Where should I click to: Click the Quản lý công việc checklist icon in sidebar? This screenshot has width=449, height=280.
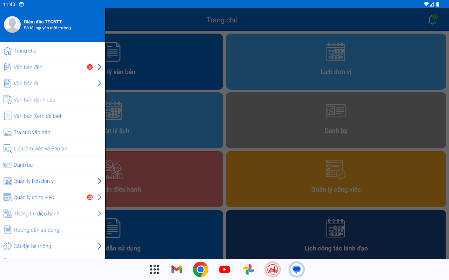click(8, 197)
